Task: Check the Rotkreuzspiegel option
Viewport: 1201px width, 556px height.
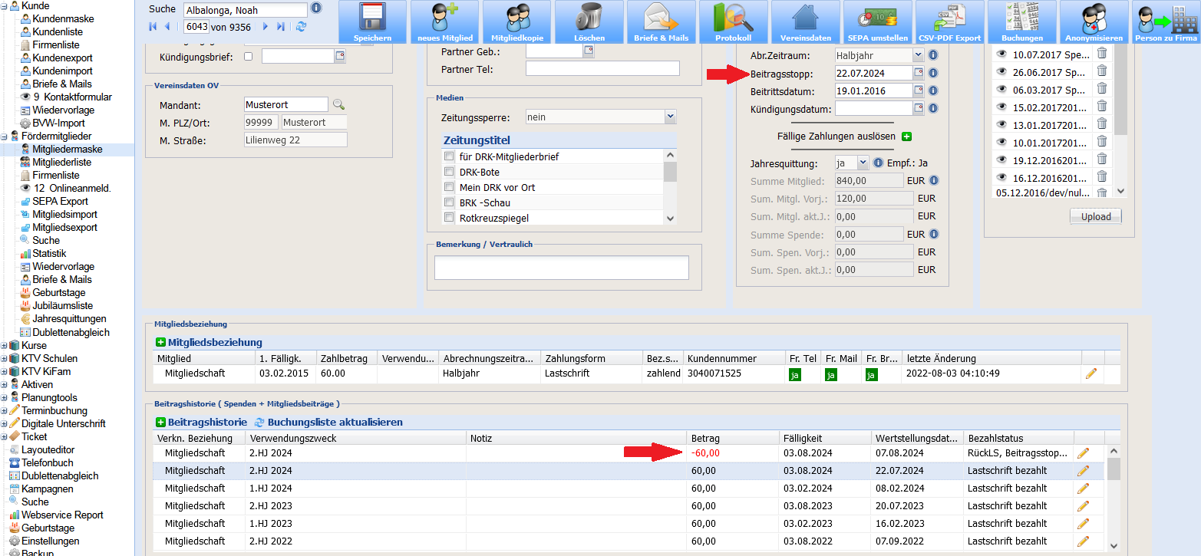Action: [449, 218]
